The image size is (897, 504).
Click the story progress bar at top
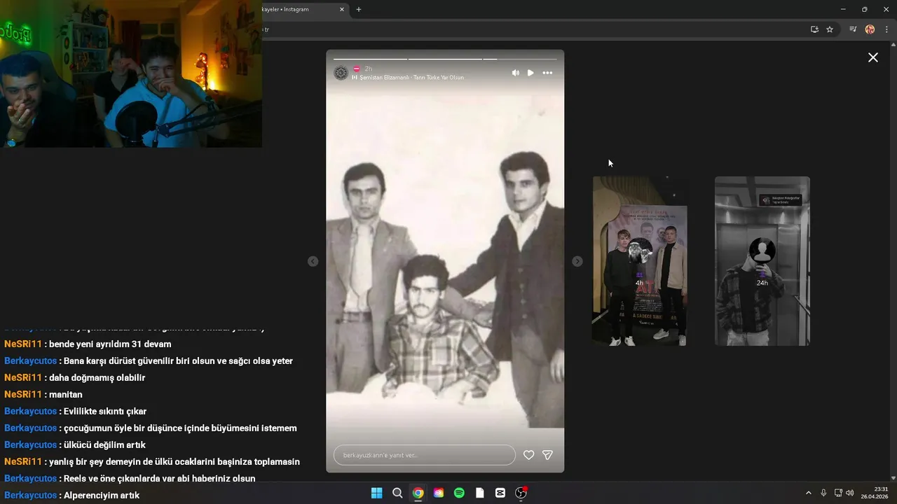click(x=445, y=59)
